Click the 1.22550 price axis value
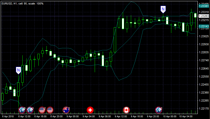Viewport: 210px width, 119px height. click(x=204, y=76)
